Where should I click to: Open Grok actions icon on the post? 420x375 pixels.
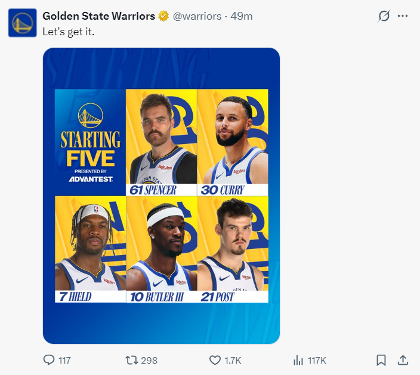click(x=384, y=16)
